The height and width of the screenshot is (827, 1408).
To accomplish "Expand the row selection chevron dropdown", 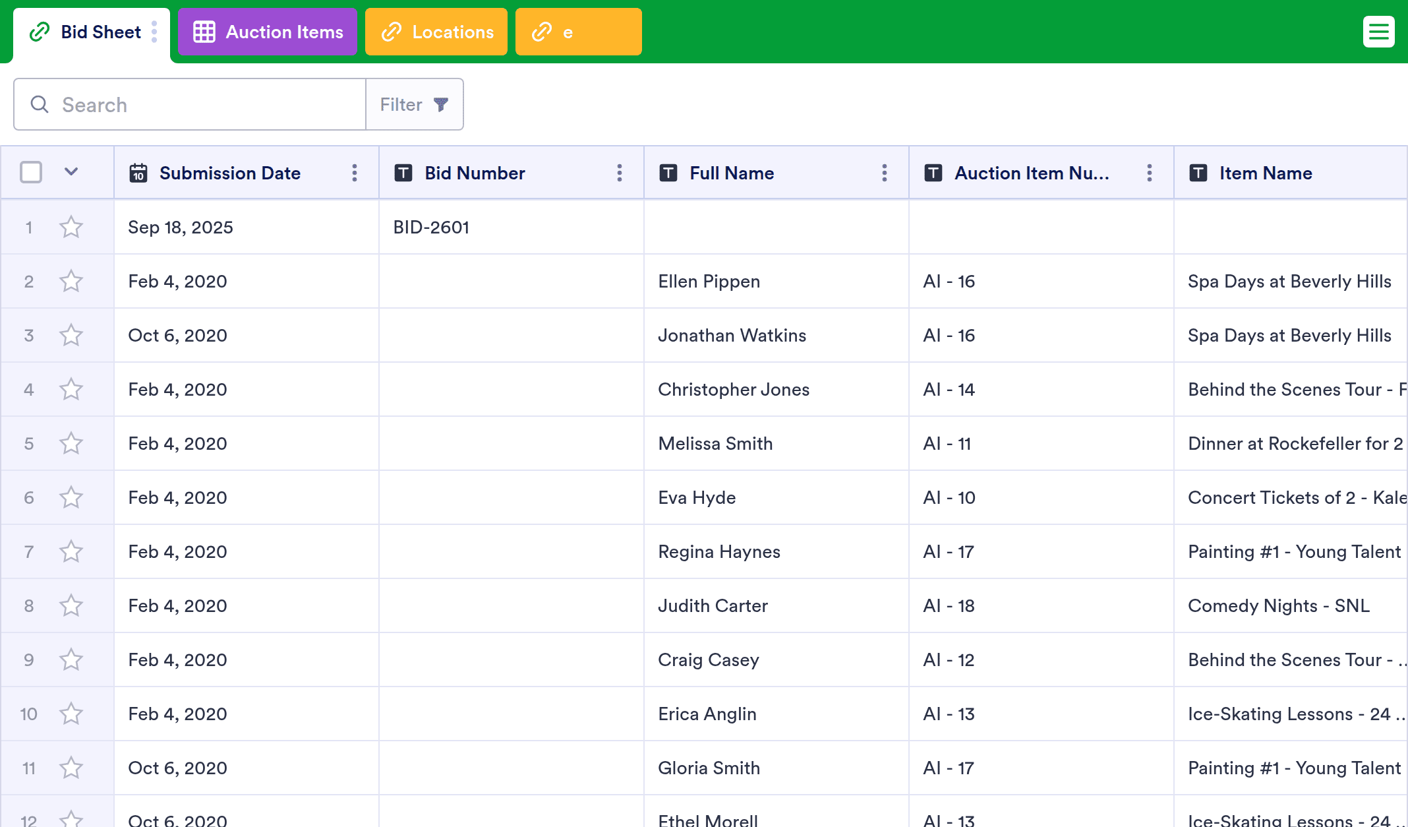I will click(x=71, y=172).
